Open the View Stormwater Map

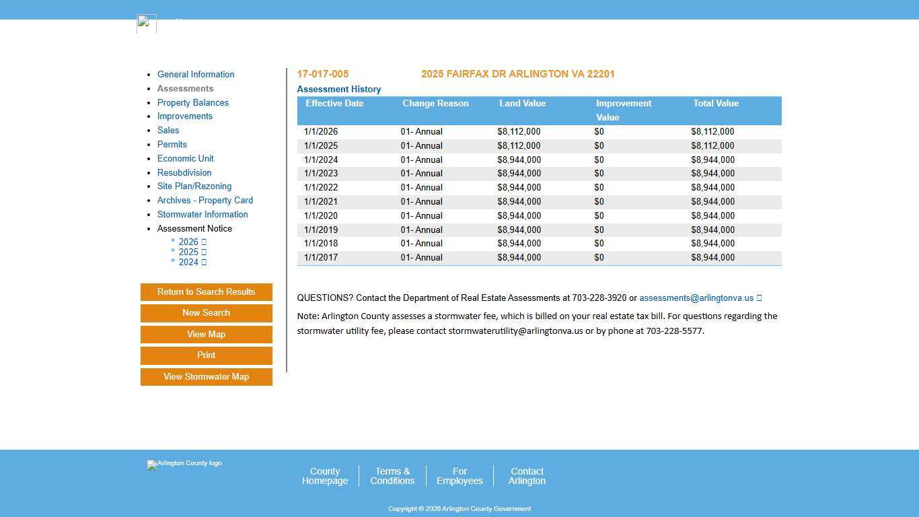click(x=206, y=376)
